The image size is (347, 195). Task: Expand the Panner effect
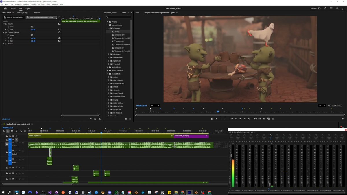click(4, 44)
